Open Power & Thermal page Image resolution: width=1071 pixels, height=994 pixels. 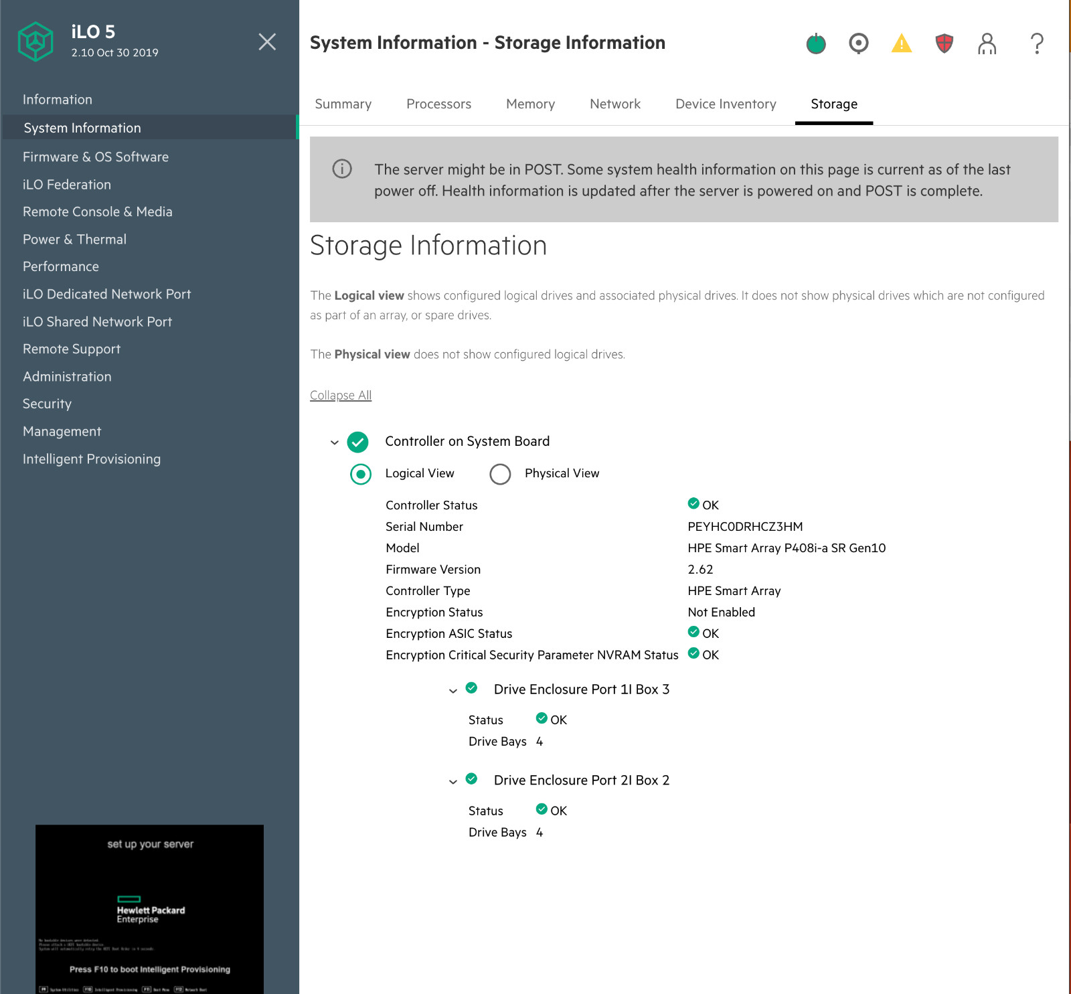tap(74, 239)
